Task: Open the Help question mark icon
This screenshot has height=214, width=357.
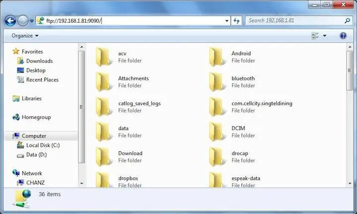Action: [343, 36]
